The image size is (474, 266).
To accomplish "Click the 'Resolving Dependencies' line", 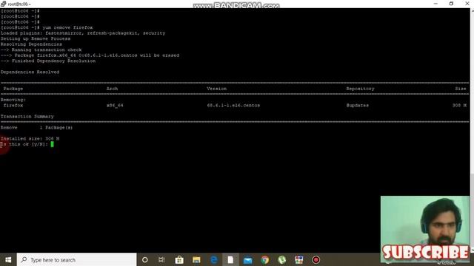I will click(31, 44).
